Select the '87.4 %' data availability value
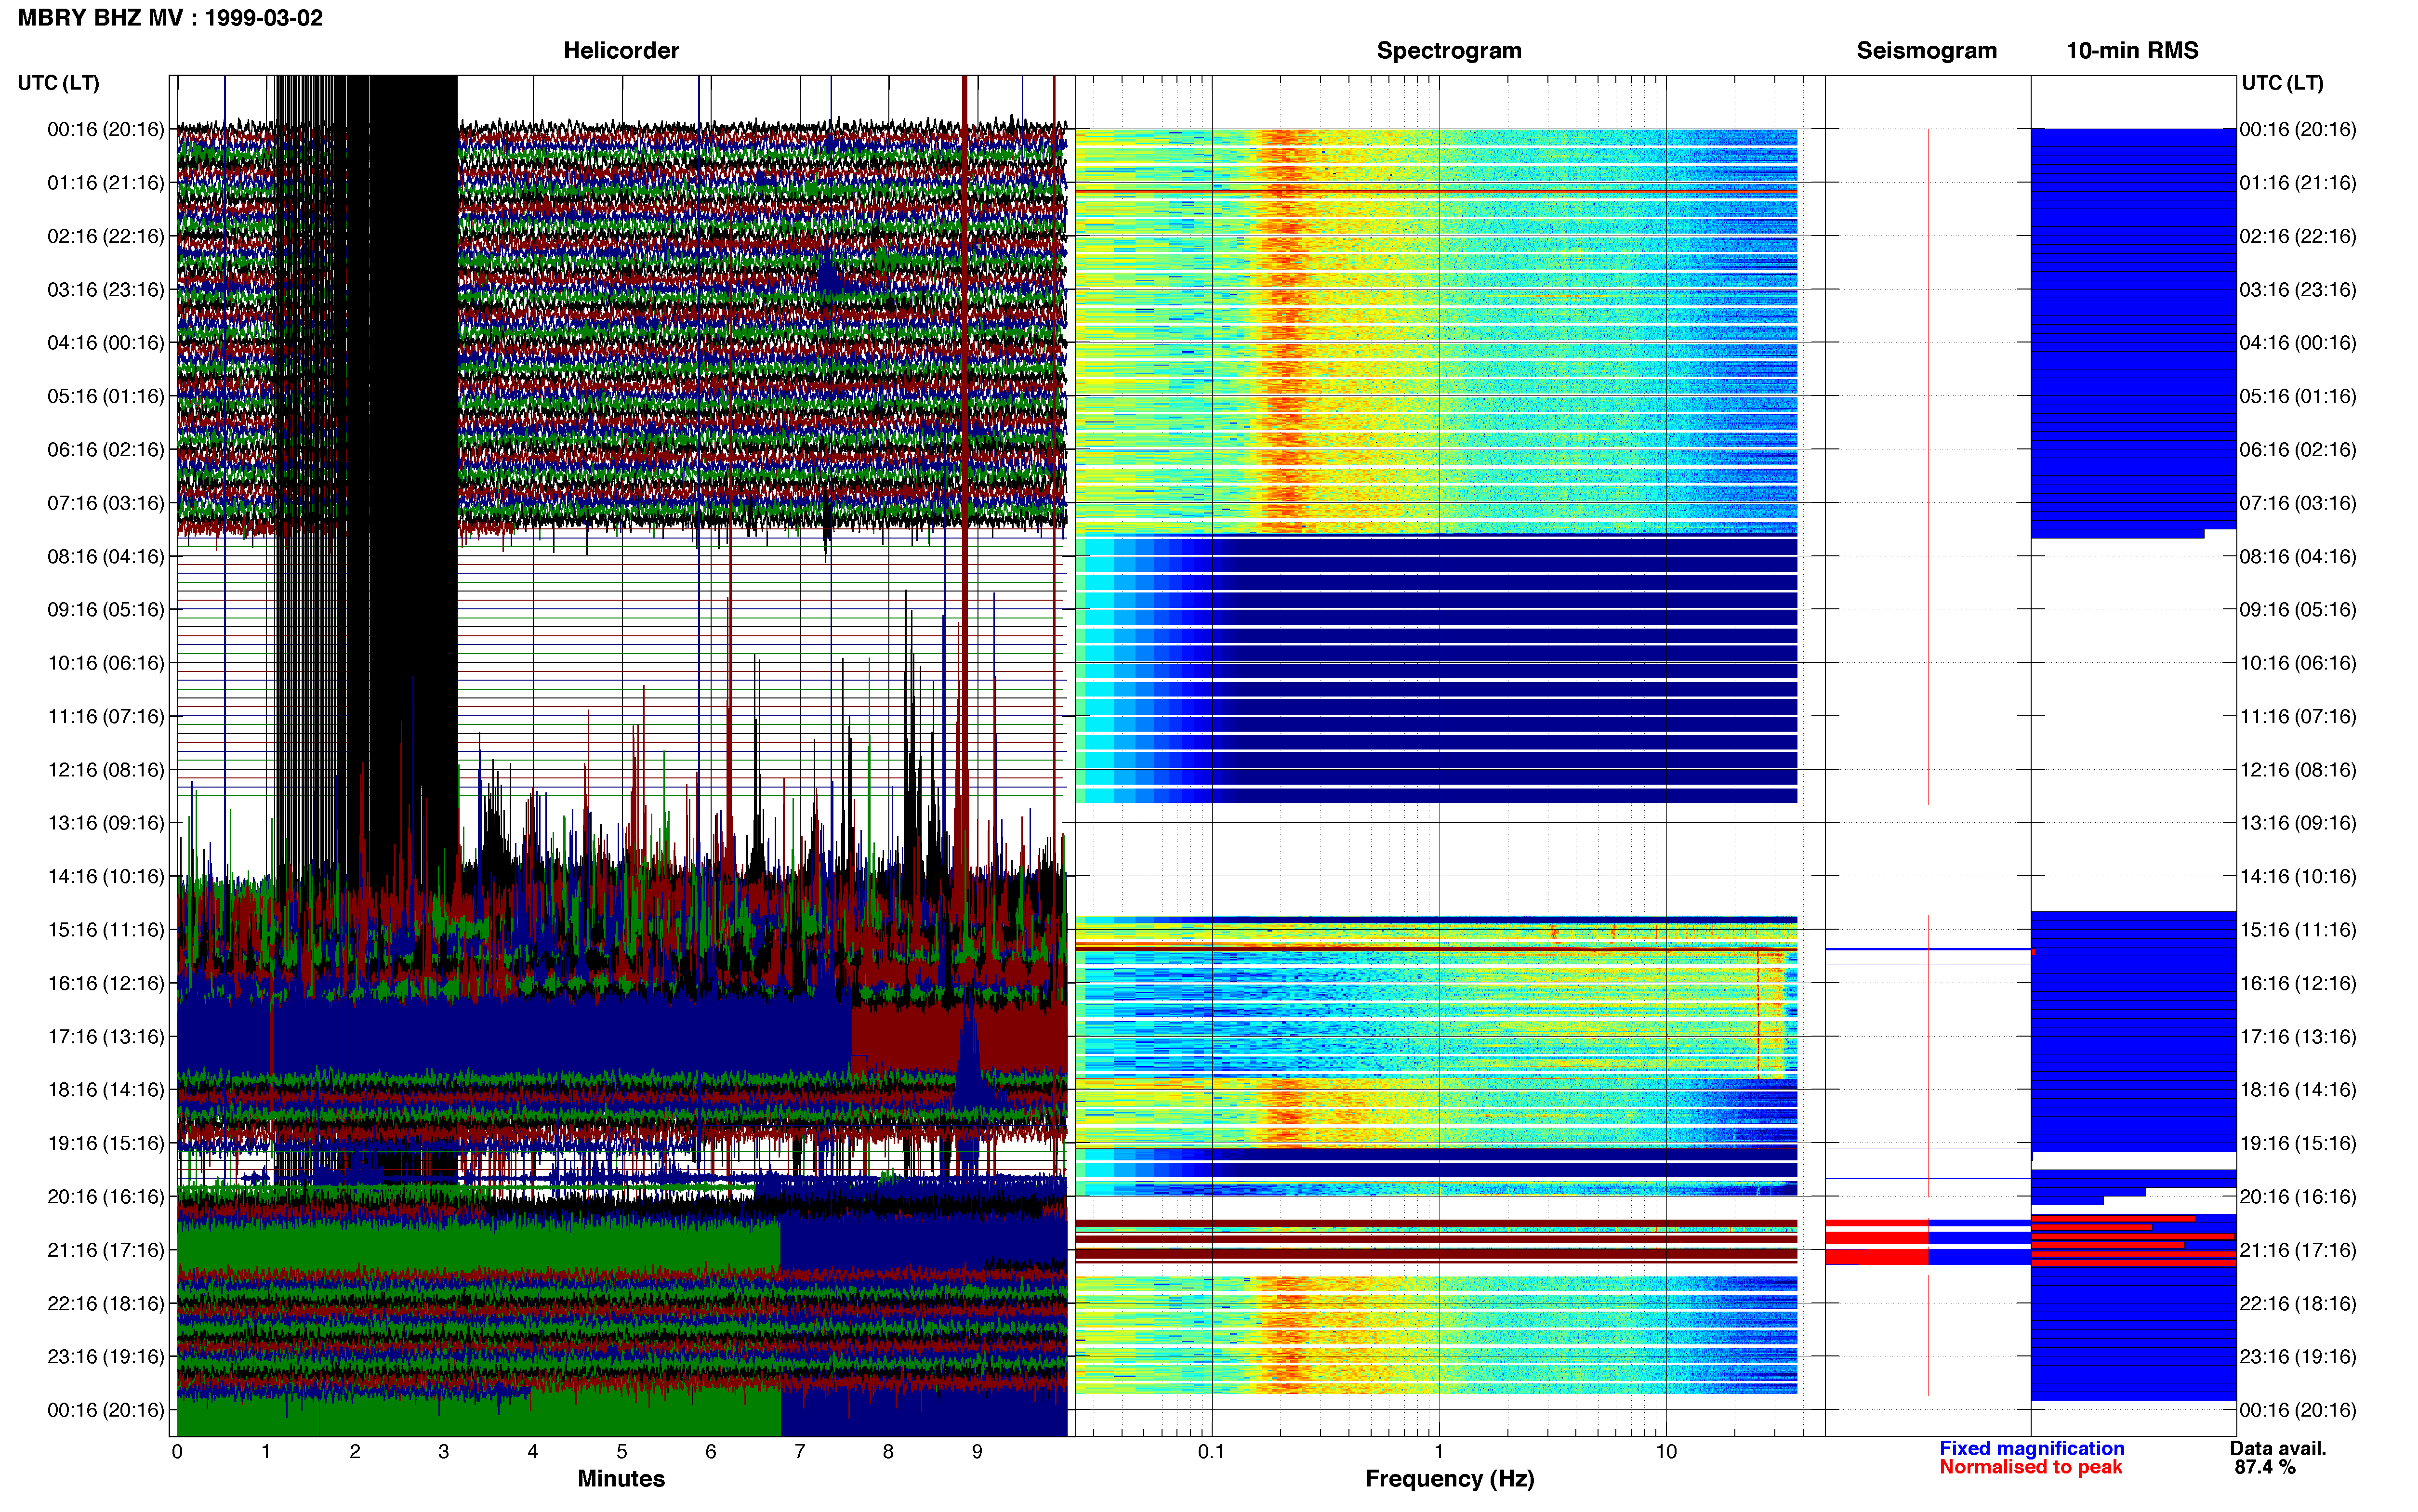 [2265, 1467]
